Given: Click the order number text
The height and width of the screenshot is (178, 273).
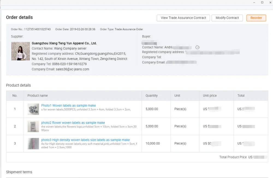Looking at the screenshot, I should (x=37, y=29).
